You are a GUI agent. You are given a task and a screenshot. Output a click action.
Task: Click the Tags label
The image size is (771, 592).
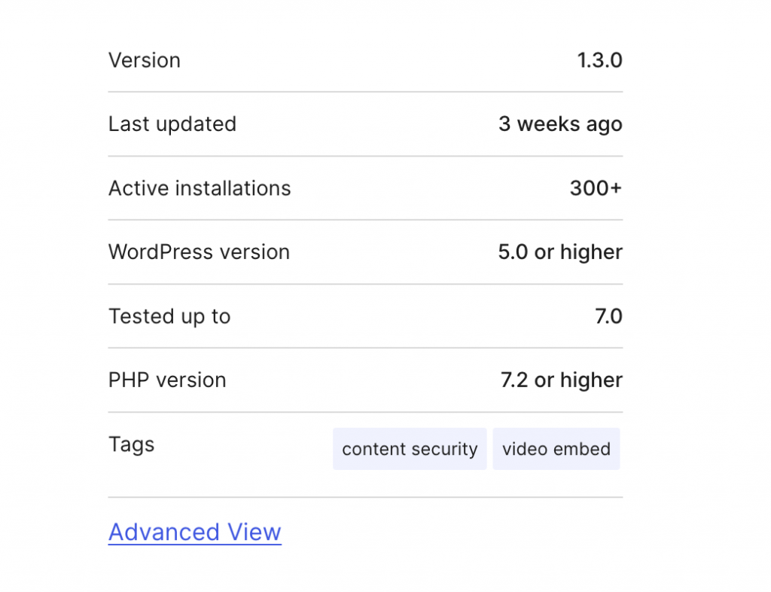coord(131,444)
